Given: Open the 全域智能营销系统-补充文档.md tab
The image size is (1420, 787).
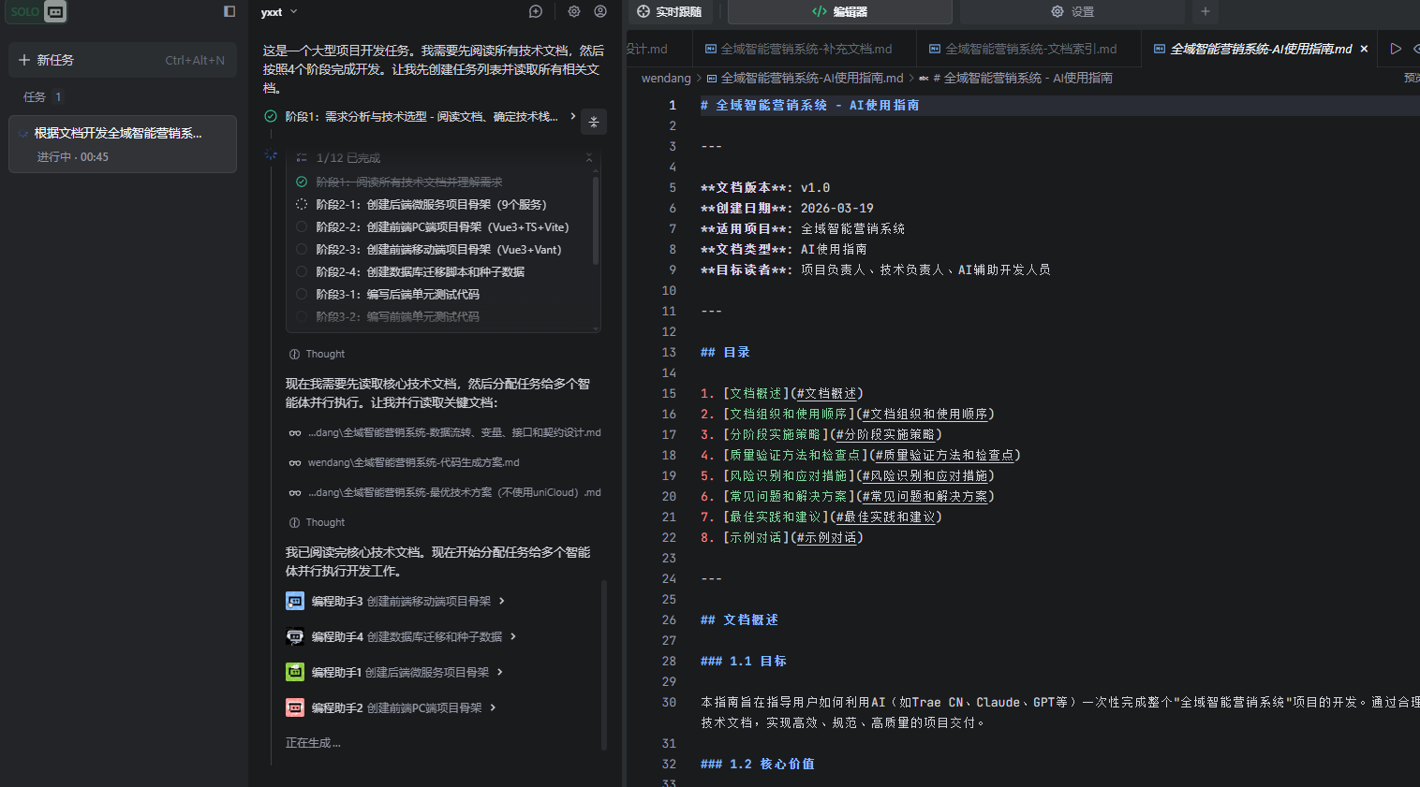Looking at the screenshot, I should point(799,49).
